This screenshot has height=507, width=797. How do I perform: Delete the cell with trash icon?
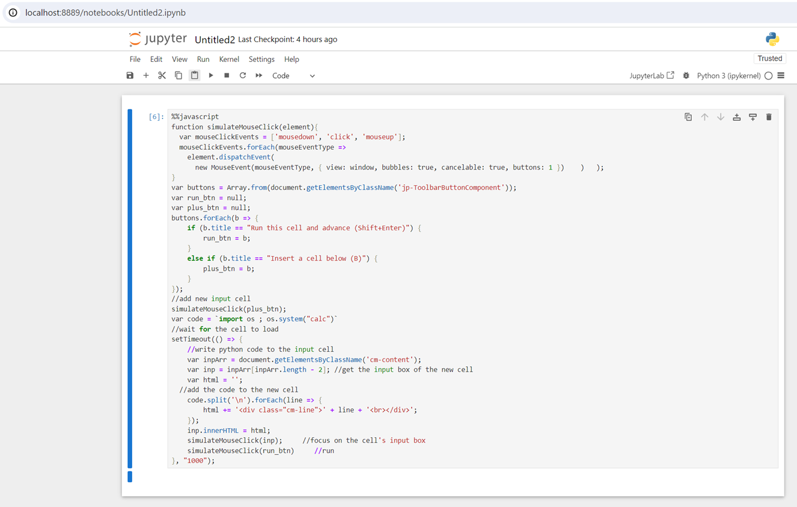pyautogui.click(x=769, y=117)
